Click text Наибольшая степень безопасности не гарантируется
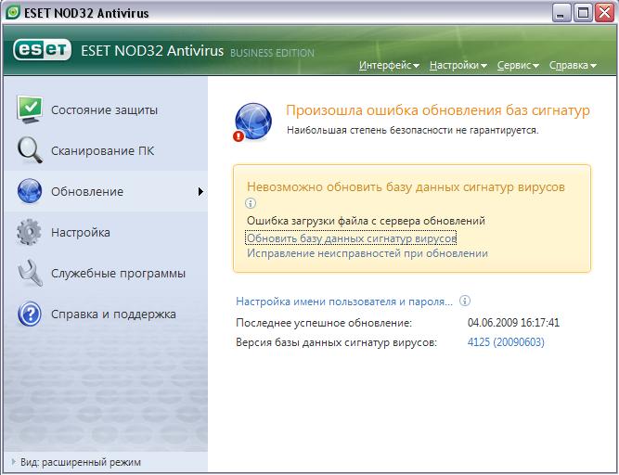This screenshot has height=475, width=619. point(413,130)
